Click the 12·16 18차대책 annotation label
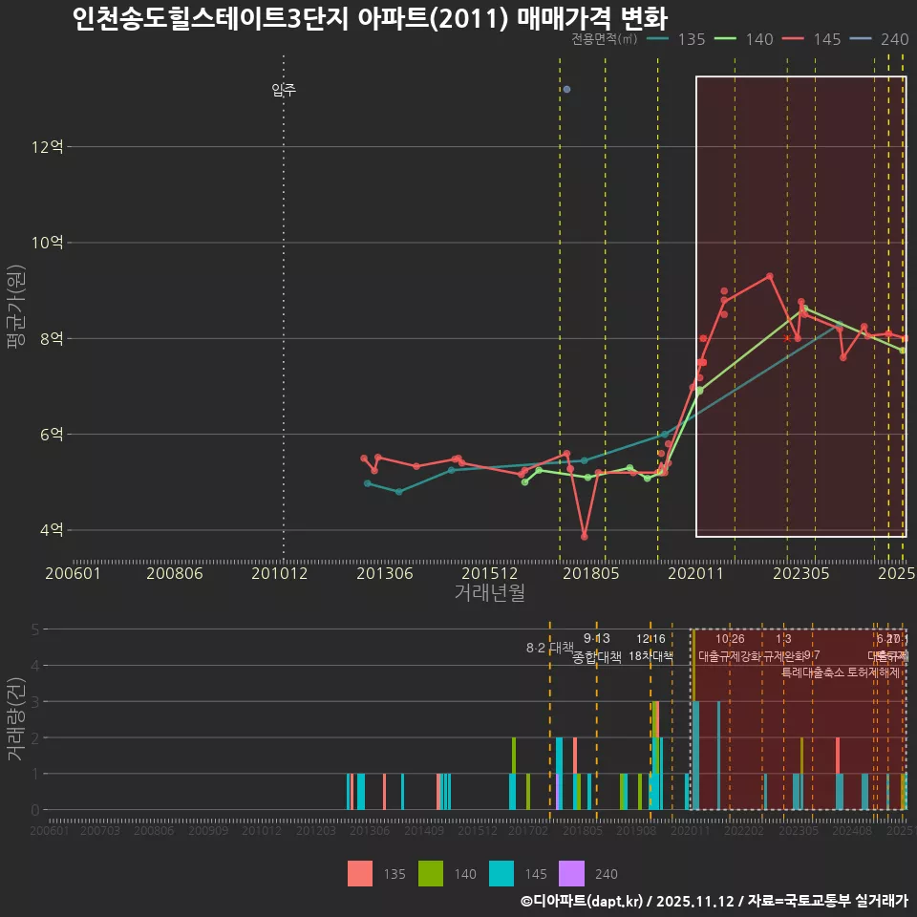 pyautogui.click(x=653, y=648)
